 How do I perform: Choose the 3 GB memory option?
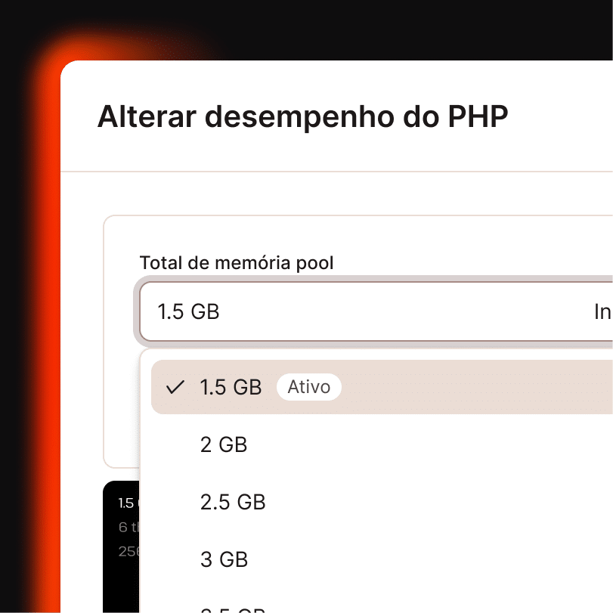click(224, 559)
